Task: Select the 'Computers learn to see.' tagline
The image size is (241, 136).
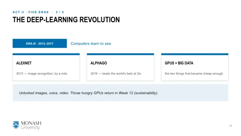Action: 91,44
